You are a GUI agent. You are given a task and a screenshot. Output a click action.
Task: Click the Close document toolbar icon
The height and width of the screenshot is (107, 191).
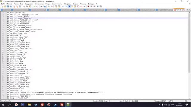tap(14, 7)
